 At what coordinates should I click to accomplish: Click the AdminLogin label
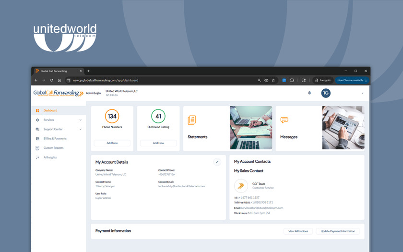(93, 93)
